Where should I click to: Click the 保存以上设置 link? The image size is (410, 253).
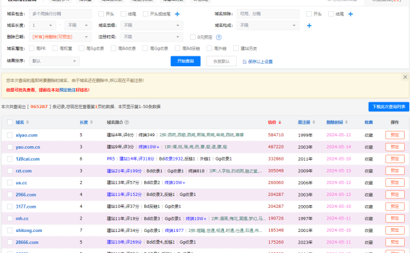click(x=257, y=62)
